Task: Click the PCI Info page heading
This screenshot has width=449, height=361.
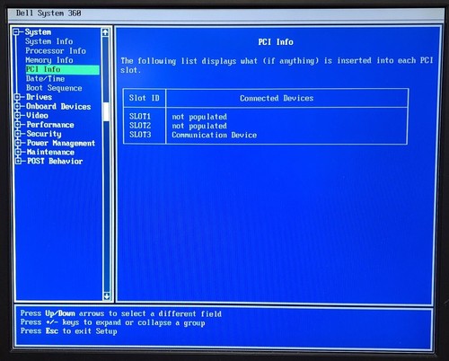Action: 276,42
